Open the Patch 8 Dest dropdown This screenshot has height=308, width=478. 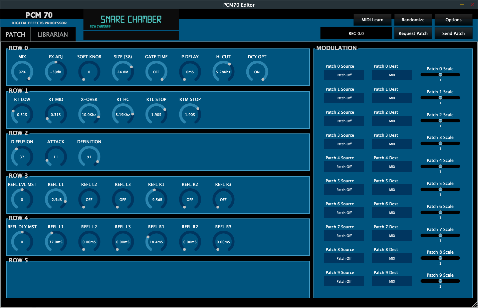click(392, 258)
